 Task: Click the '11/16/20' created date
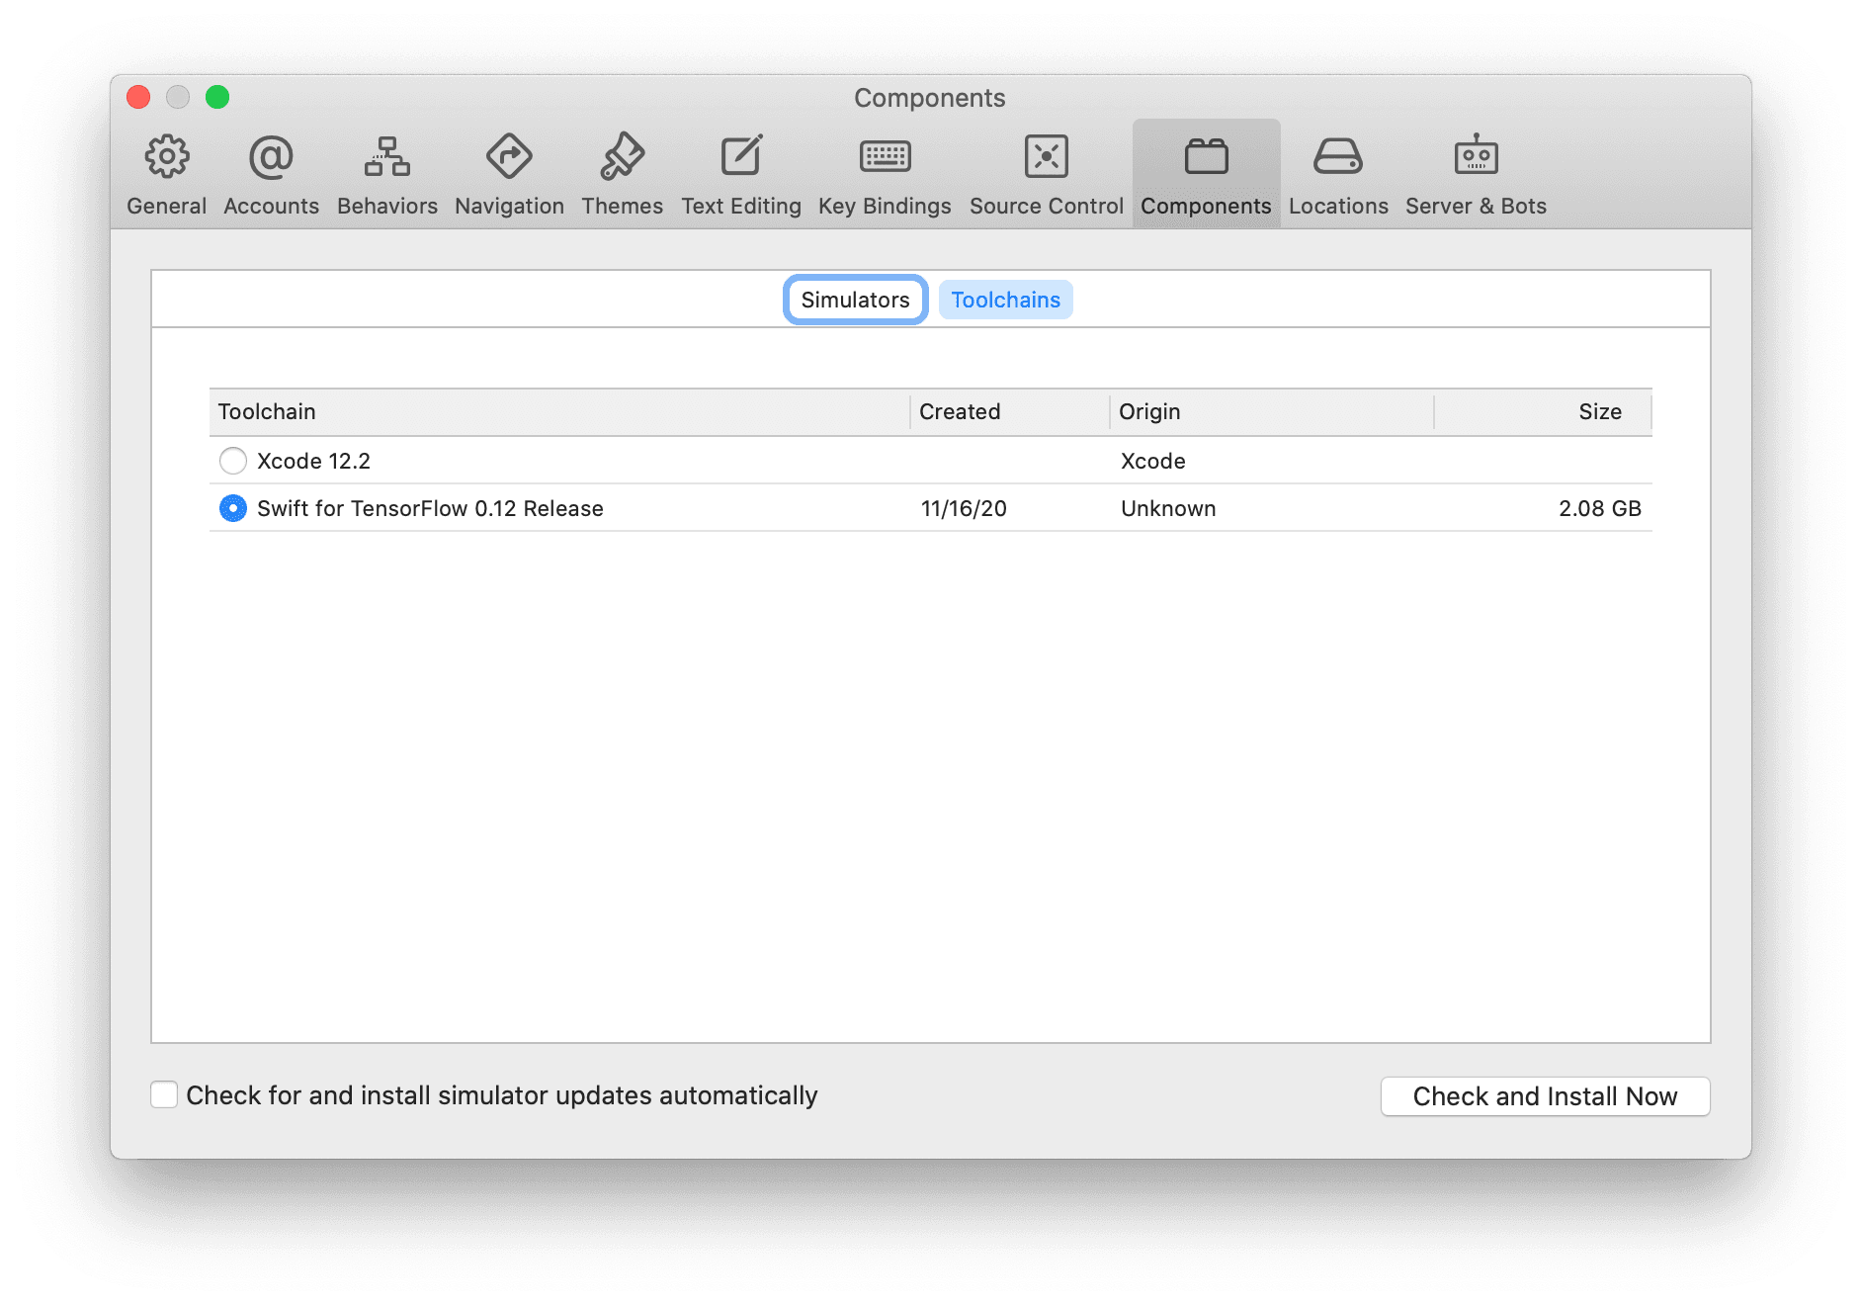coord(964,508)
